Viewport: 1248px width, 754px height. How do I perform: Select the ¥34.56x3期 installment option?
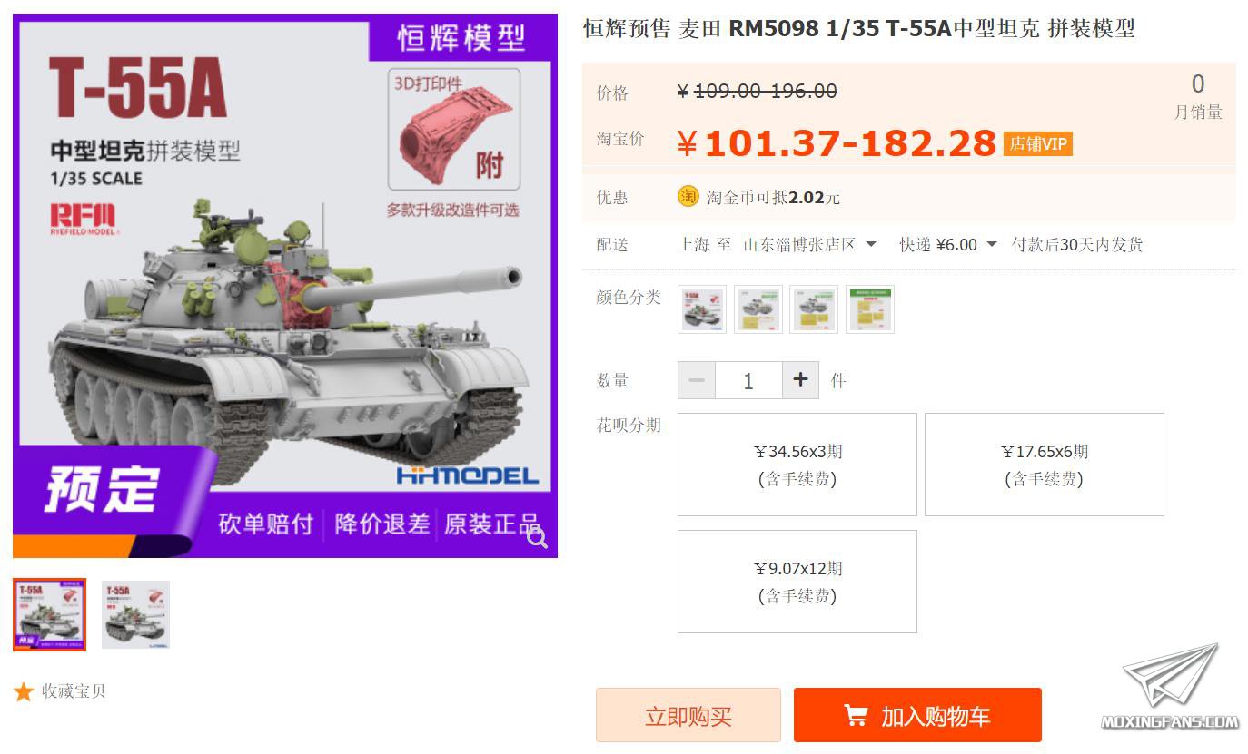tap(797, 465)
